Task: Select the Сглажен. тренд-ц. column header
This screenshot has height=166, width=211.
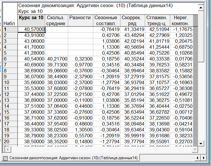Action: (158, 20)
